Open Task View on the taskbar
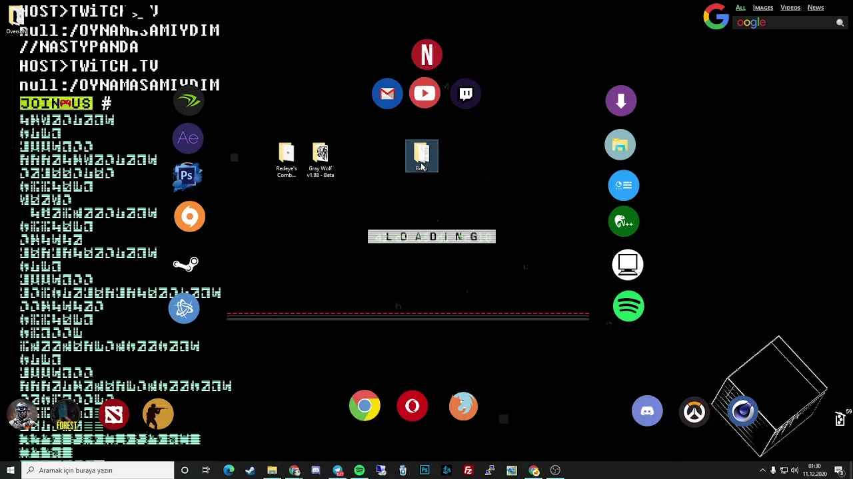The height and width of the screenshot is (479, 853). tap(206, 470)
